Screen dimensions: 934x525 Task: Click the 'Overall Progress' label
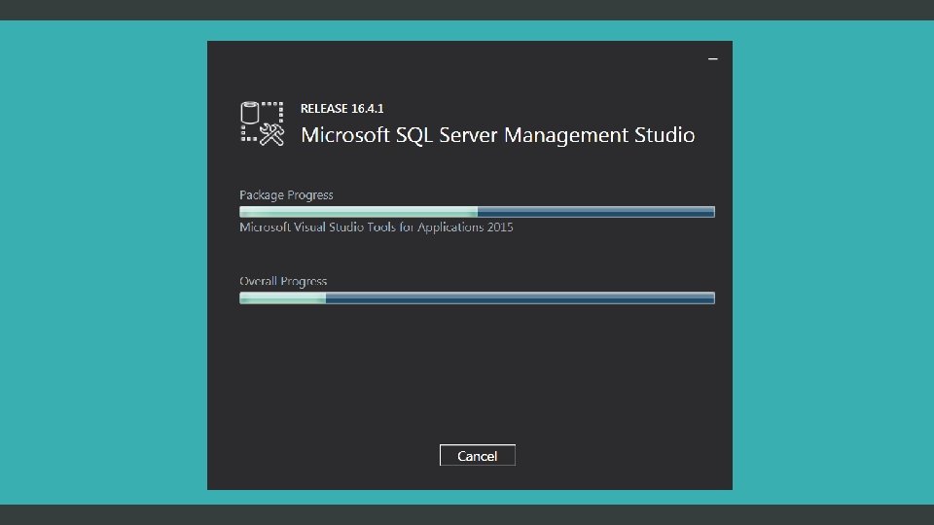[x=283, y=281]
